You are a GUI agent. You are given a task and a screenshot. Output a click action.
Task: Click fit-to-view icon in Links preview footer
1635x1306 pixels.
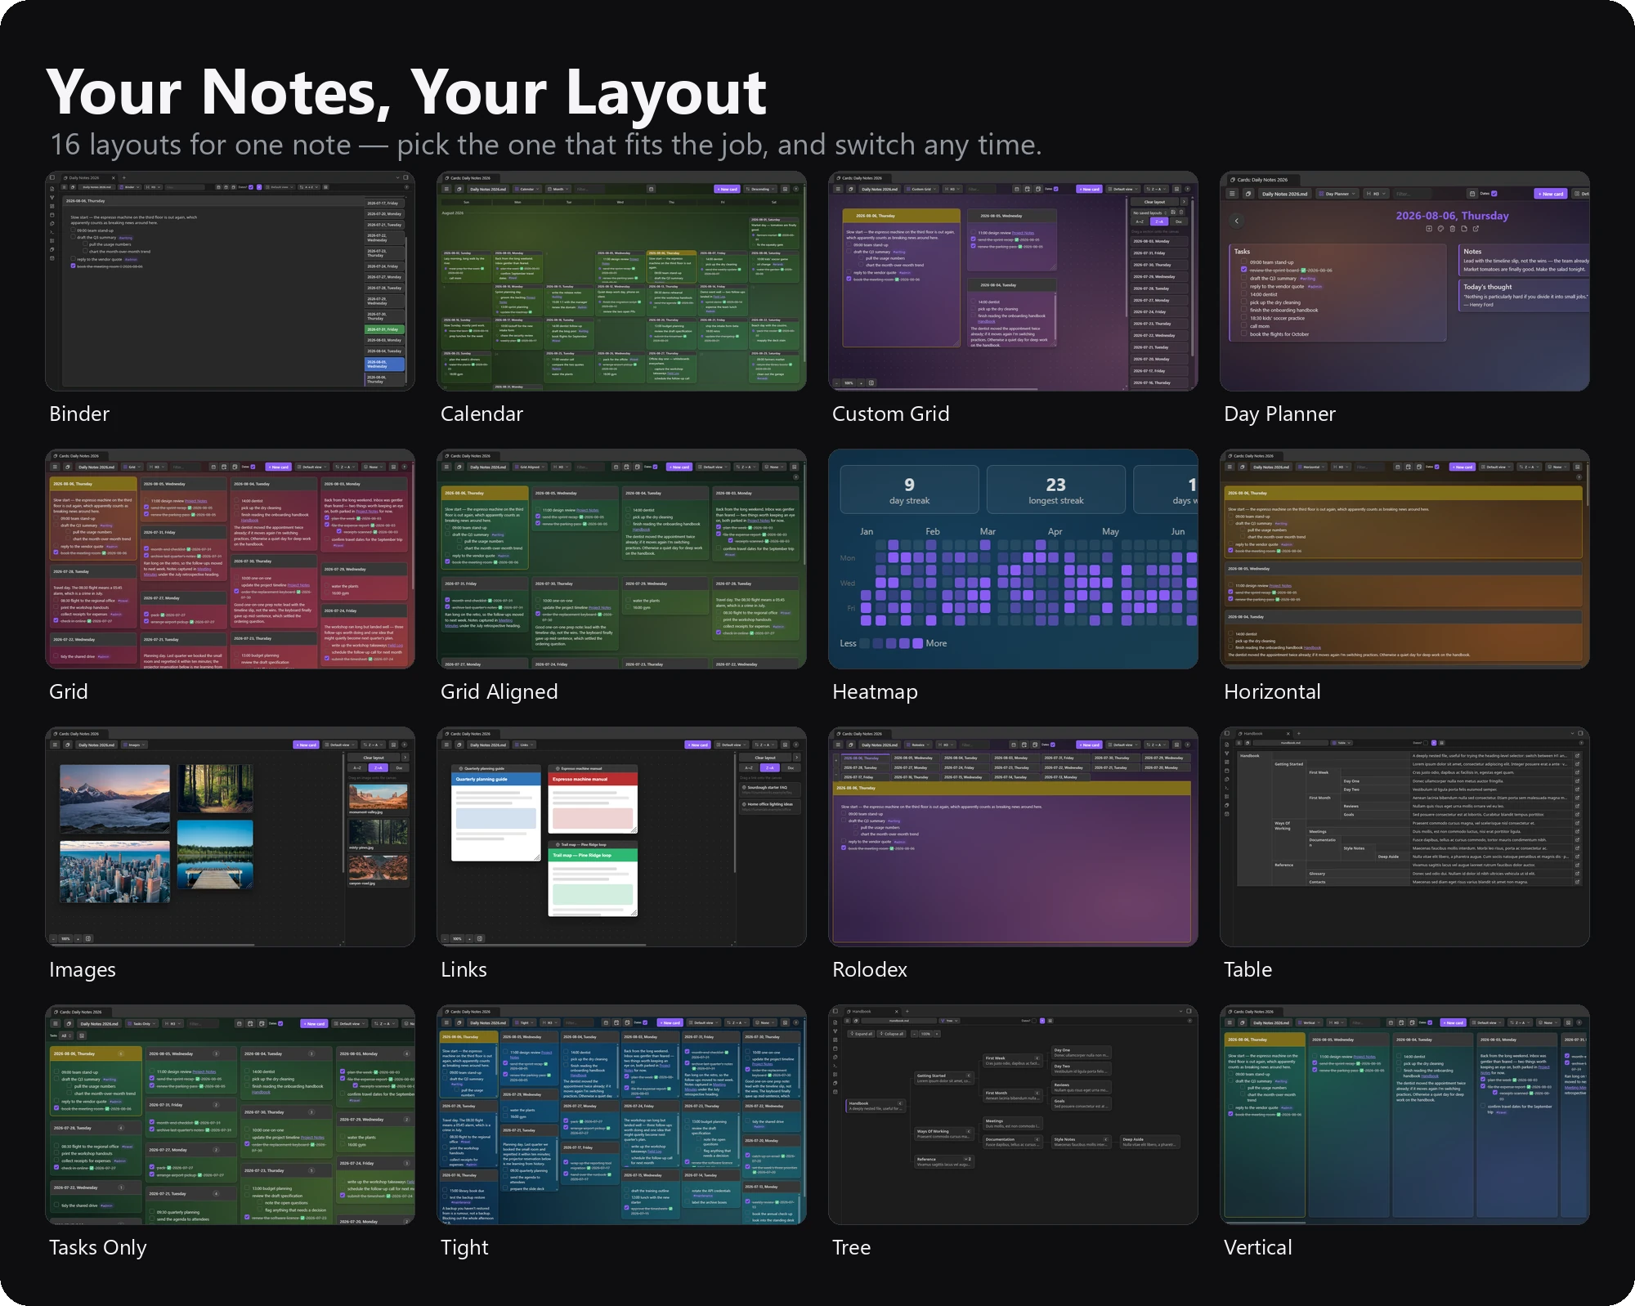click(480, 938)
